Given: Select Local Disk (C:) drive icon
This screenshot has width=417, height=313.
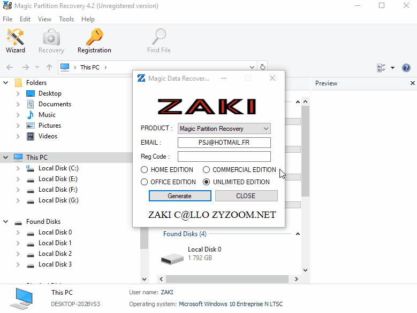Looking at the screenshot, I should click(x=31, y=168).
